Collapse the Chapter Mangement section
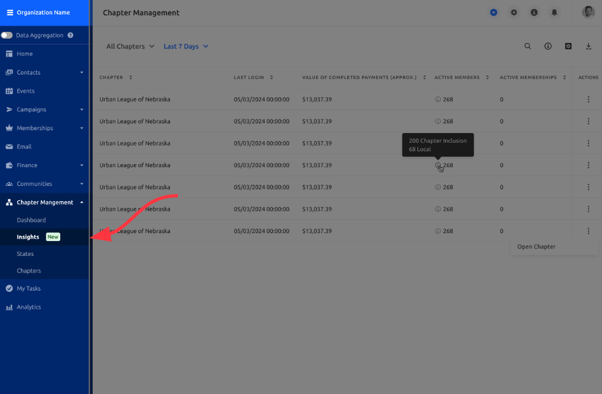Screen dimensions: 602x394 [x=44, y=202]
